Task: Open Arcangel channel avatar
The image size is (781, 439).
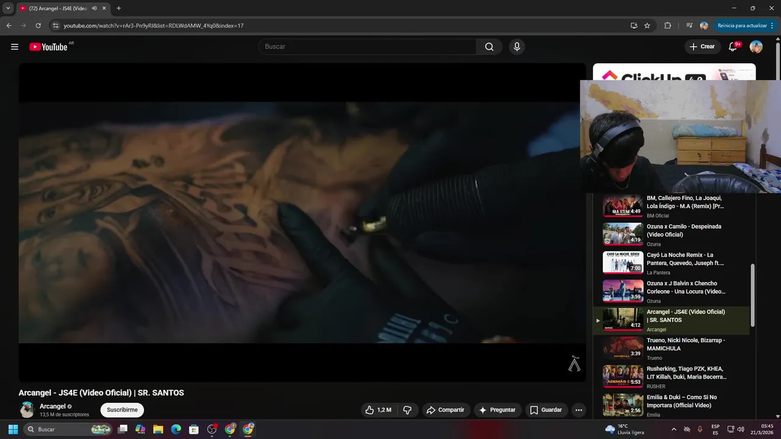Action: click(x=27, y=410)
